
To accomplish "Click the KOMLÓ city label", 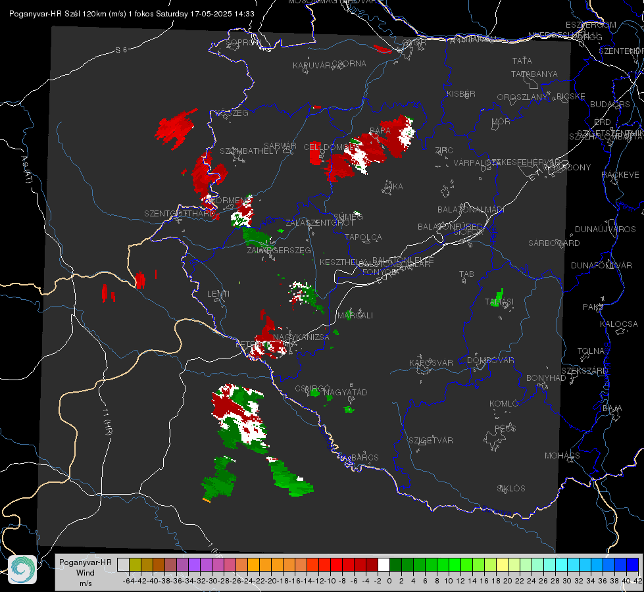I will point(504,404).
